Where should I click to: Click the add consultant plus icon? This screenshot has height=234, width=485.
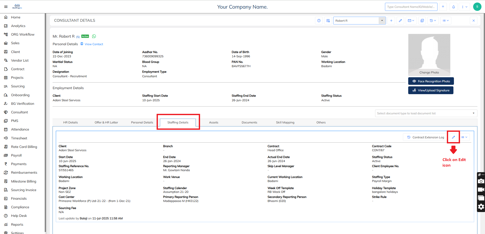coord(391,21)
